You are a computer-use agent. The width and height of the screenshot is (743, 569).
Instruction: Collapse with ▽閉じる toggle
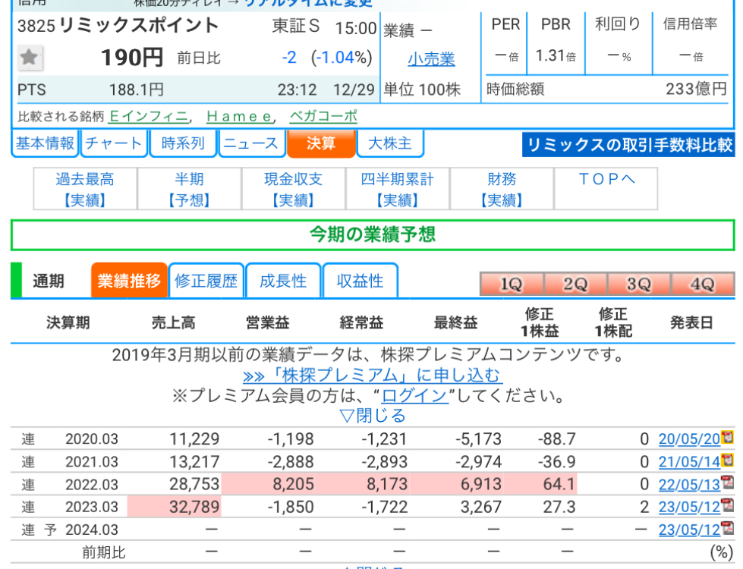pyautogui.click(x=373, y=416)
